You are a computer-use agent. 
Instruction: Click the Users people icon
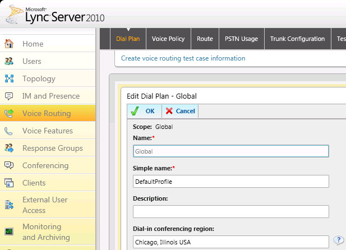click(9, 61)
